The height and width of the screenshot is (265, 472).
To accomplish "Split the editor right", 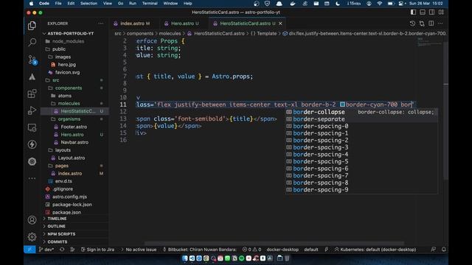I will click(431, 24).
